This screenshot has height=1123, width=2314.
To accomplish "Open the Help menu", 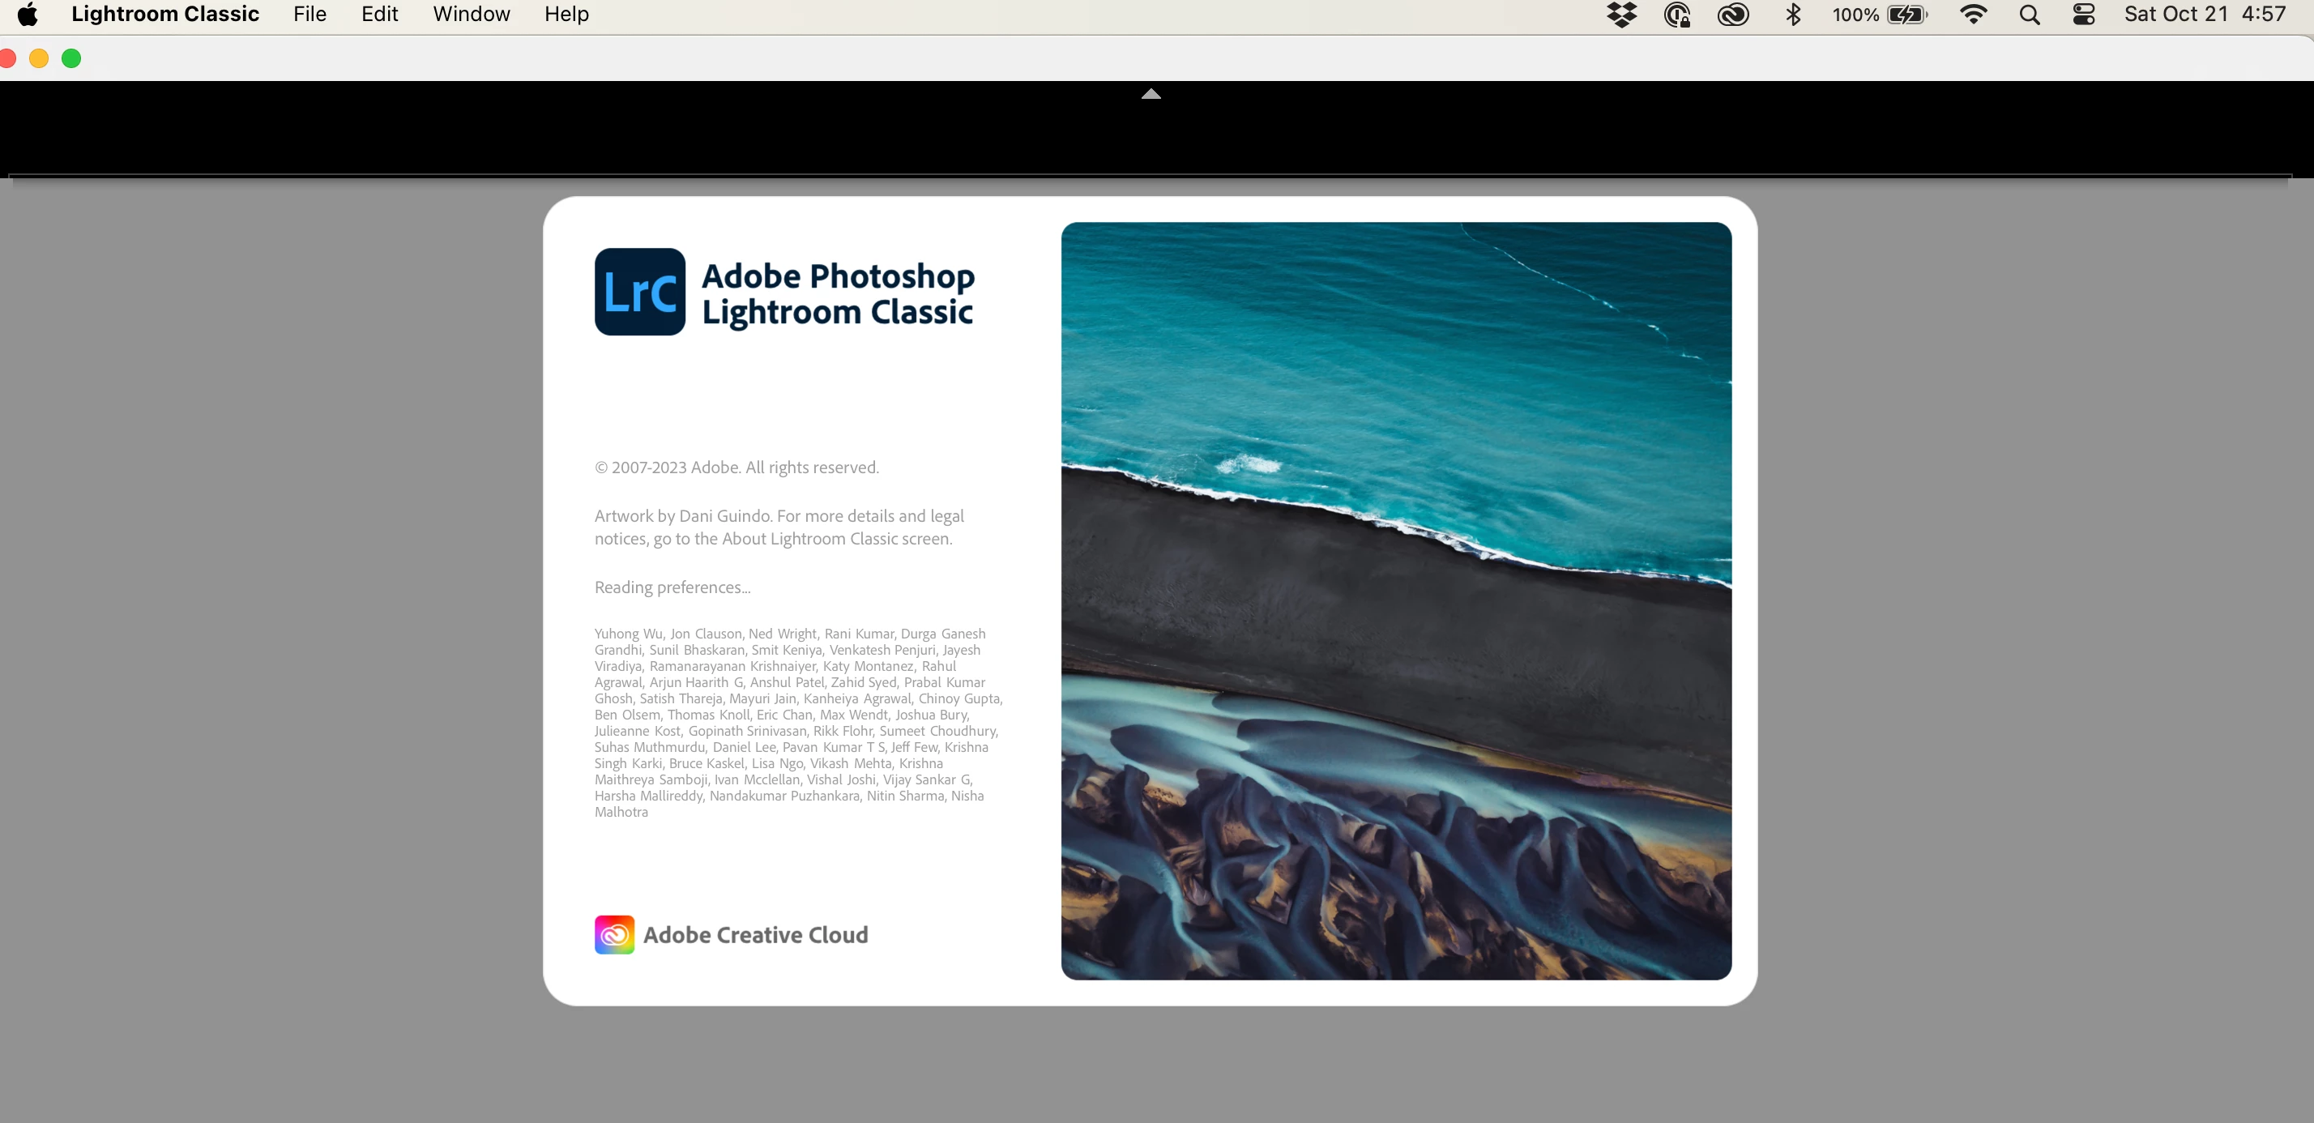I will coord(566,15).
